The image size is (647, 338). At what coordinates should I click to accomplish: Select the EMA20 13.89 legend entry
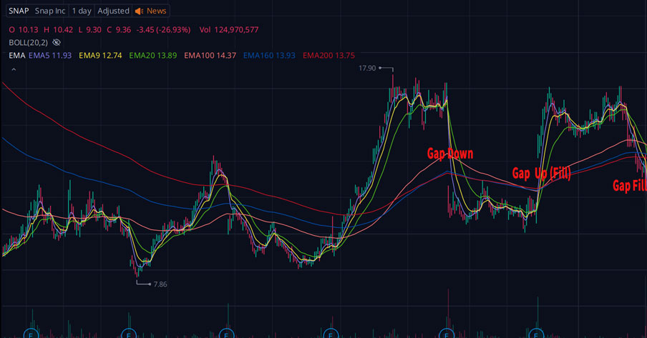pyautogui.click(x=152, y=56)
